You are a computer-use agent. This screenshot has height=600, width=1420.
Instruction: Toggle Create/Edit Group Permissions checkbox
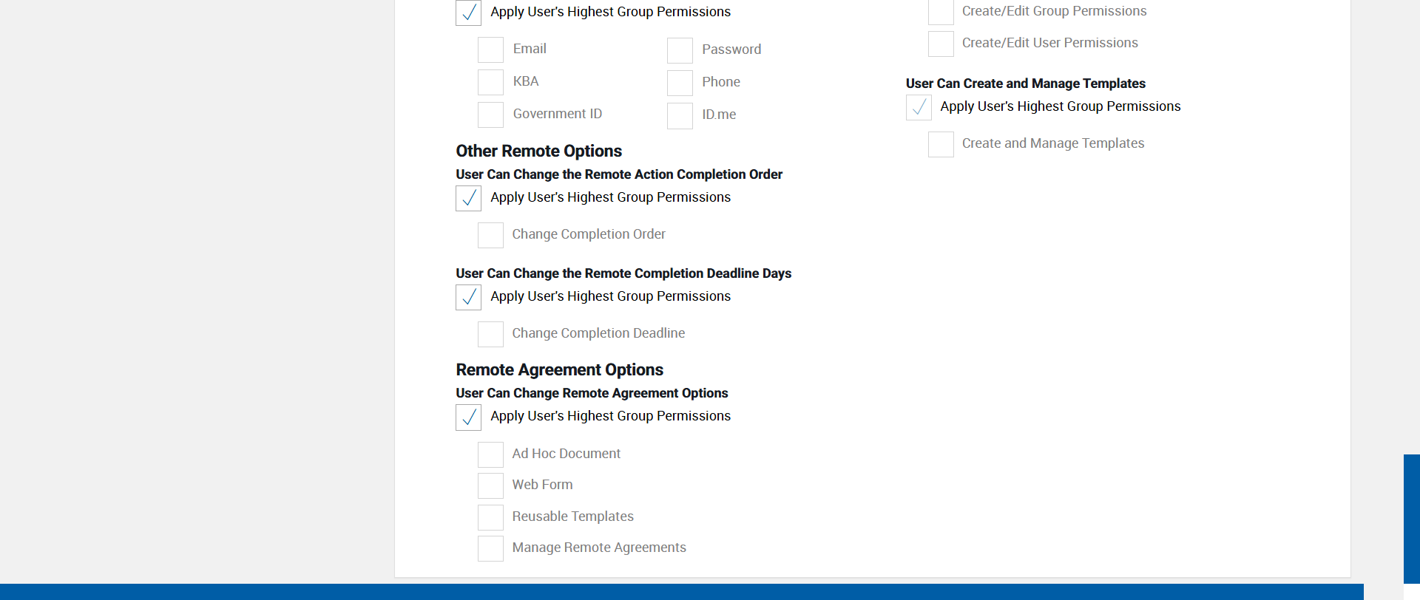click(941, 12)
